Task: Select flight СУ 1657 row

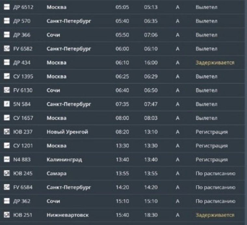Action: (x=123, y=118)
